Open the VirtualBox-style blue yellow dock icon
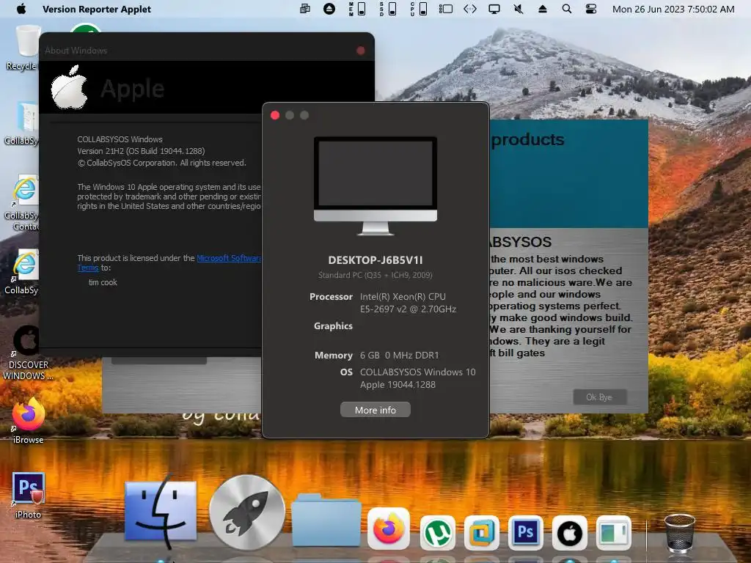The height and width of the screenshot is (563, 751). [481, 532]
